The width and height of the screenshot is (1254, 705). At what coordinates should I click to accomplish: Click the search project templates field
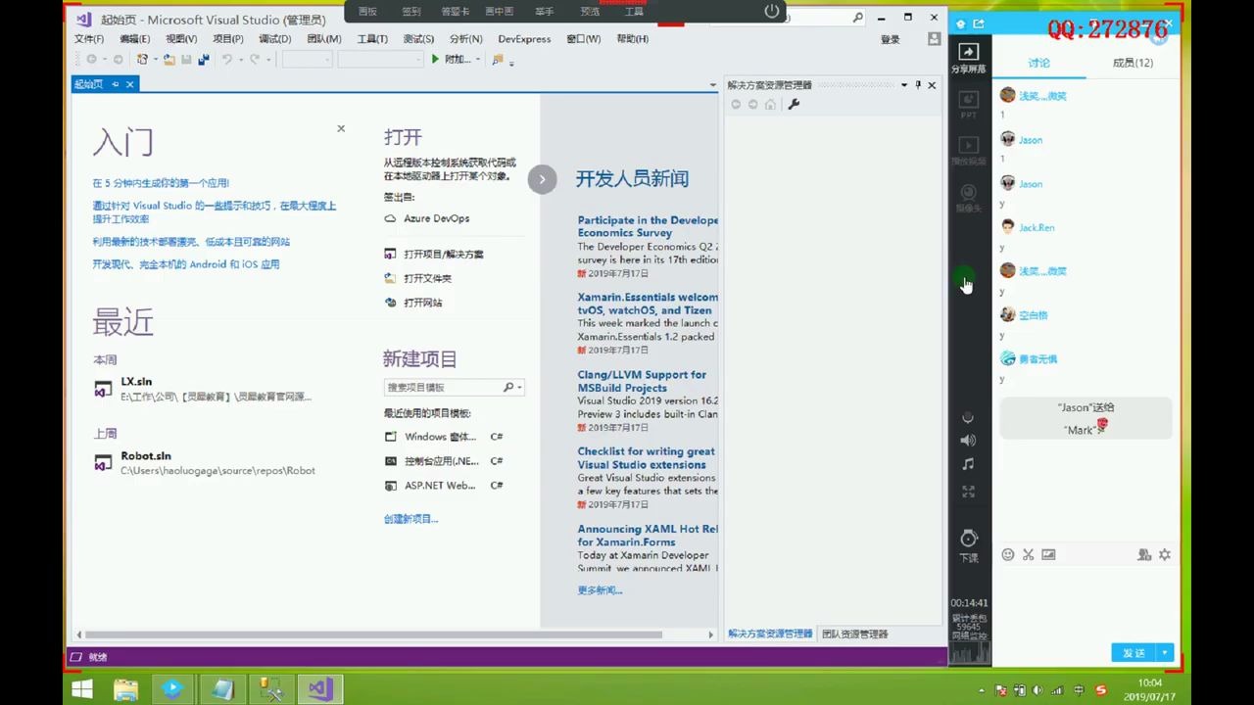pyautogui.click(x=443, y=388)
